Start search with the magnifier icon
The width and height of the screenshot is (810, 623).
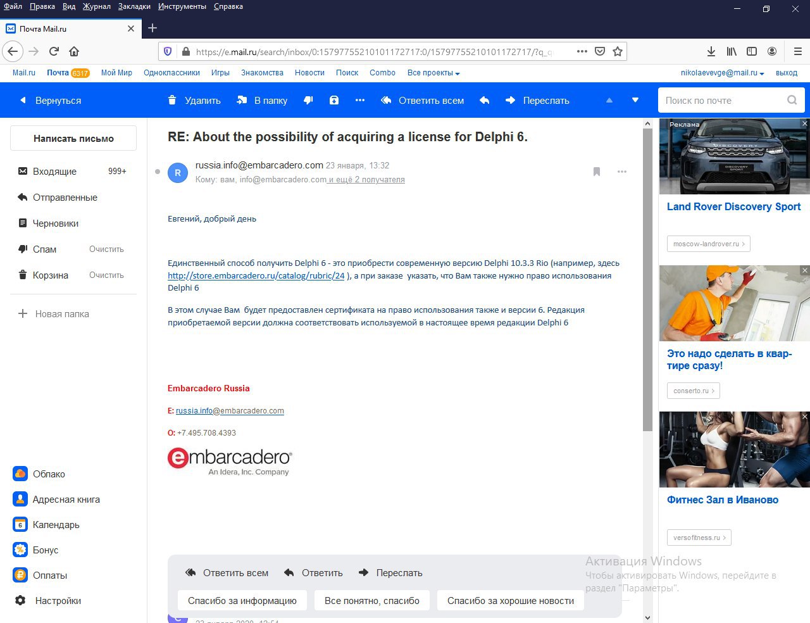[792, 100]
